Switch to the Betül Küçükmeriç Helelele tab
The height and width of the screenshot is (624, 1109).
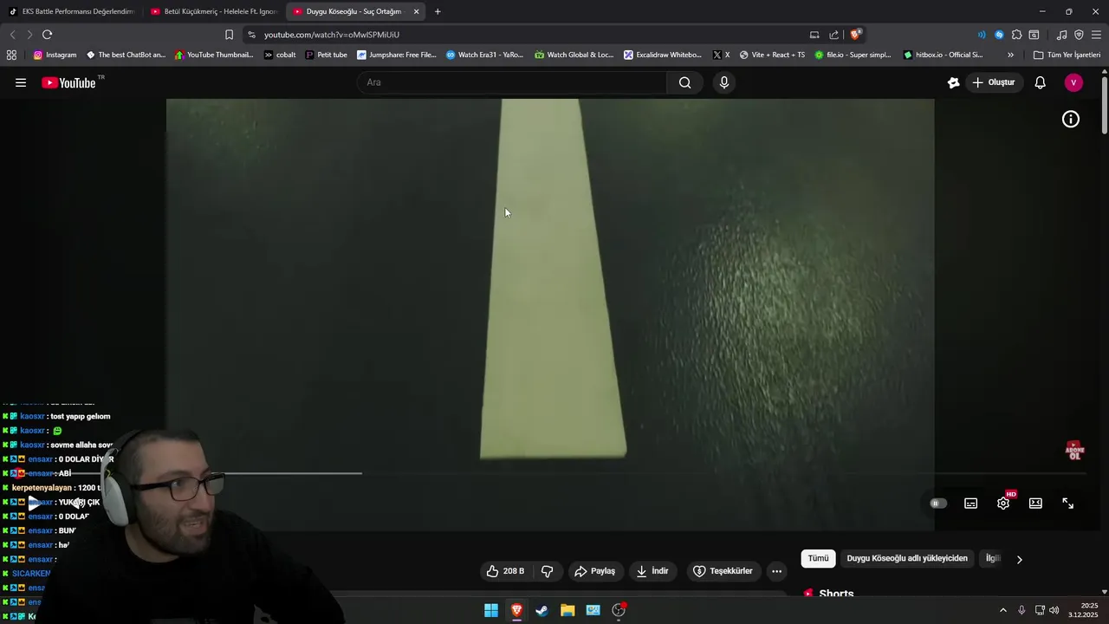click(x=213, y=11)
